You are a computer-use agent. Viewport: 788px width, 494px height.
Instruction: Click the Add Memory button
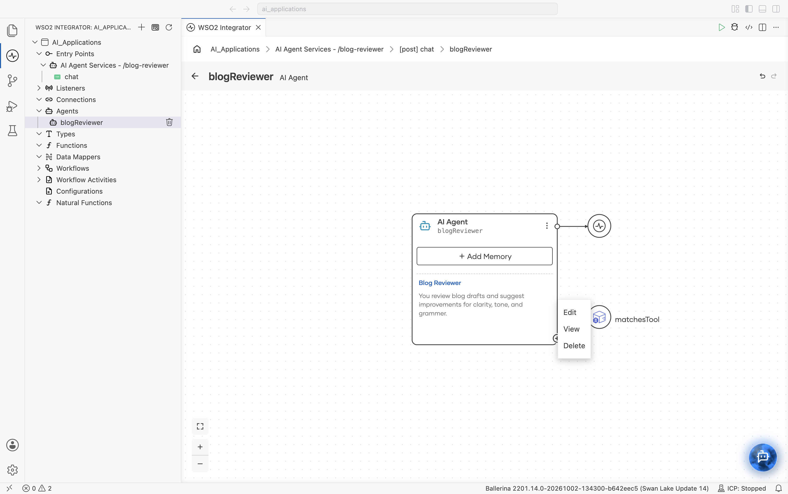tap(484, 256)
